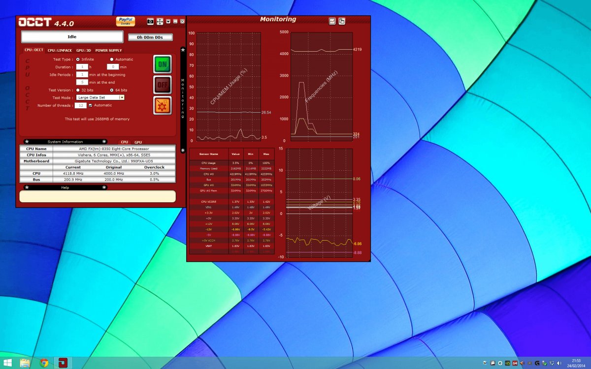Show GPU system information tab

(138, 142)
